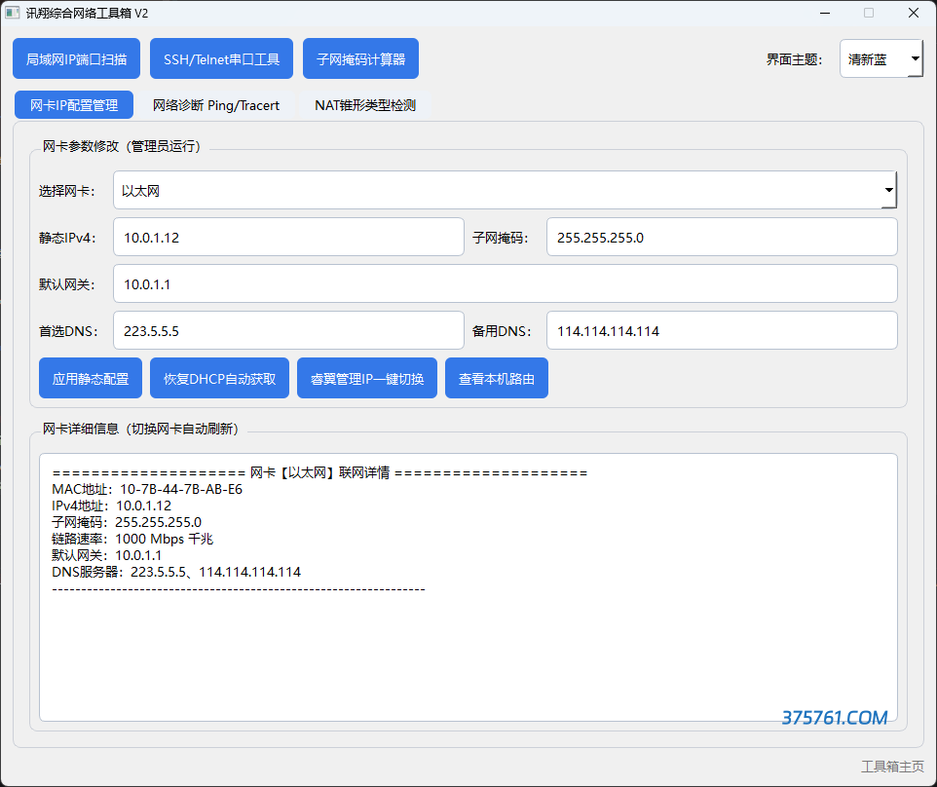The width and height of the screenshot is (937, 787).
Task: Click the app icon in title bar
Action: click(12, 13)
